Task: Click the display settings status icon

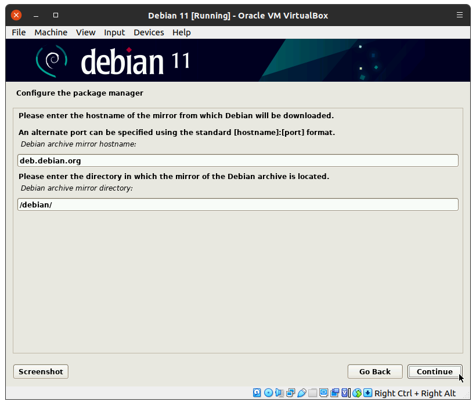Action: (x=323, y=393)
